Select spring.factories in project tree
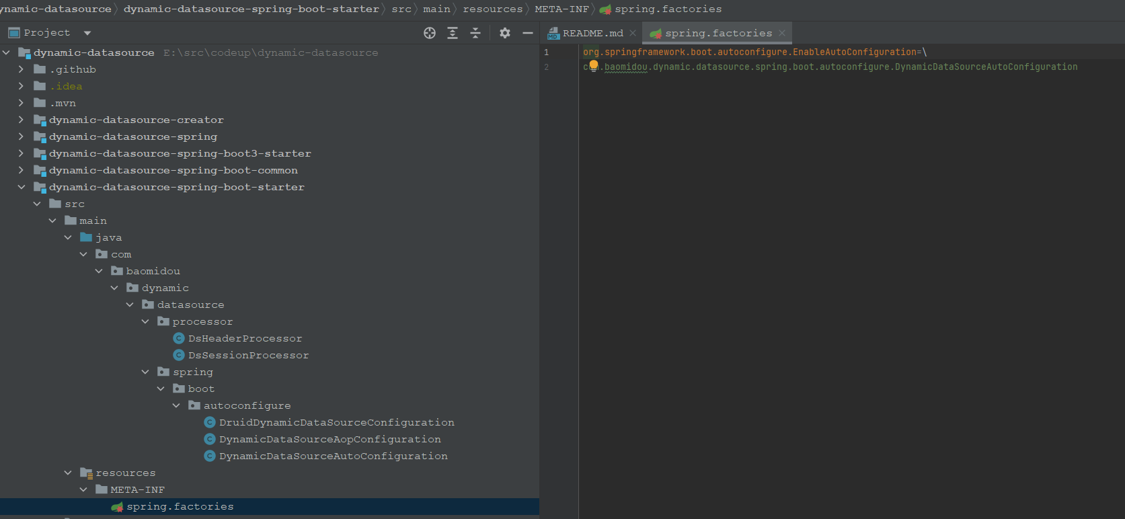Screen dimensions: 1125x519 (x=270, y=507)
